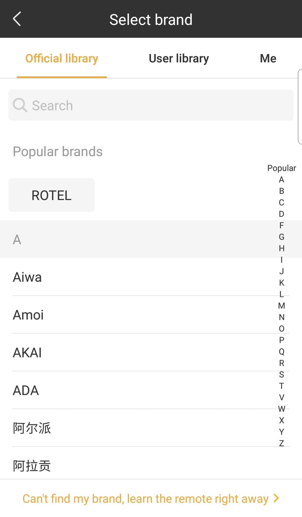302x517 pixels.
Task: Choose AKAI from the list
Action: (x=27, y=353)
